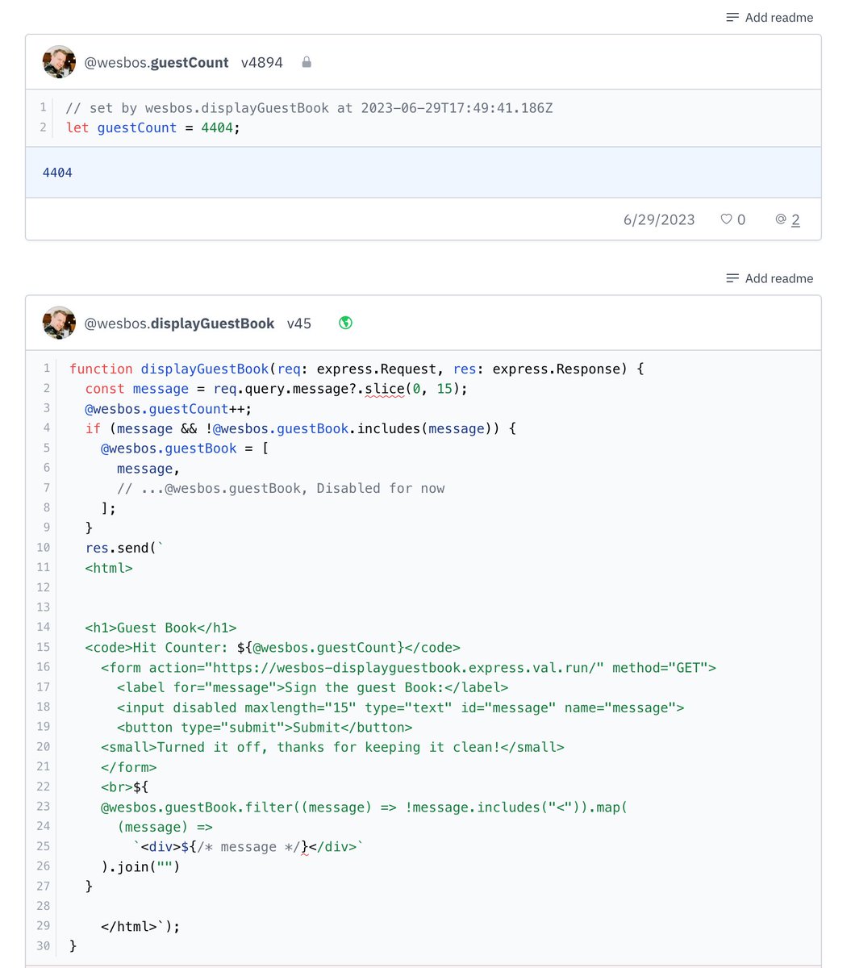Click the 6/29/2023 date on guestCount card

click(659, 219)
